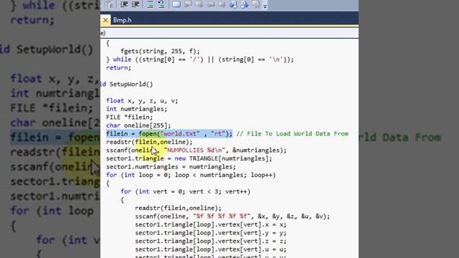This screenshot has width=459, height=258.
Task: Click the "%f %f %f %f %f" format string
Action: (222, 216)
